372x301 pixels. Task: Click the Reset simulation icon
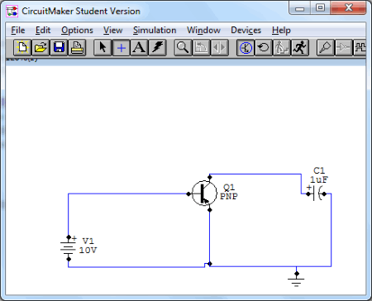coord(264,48)
